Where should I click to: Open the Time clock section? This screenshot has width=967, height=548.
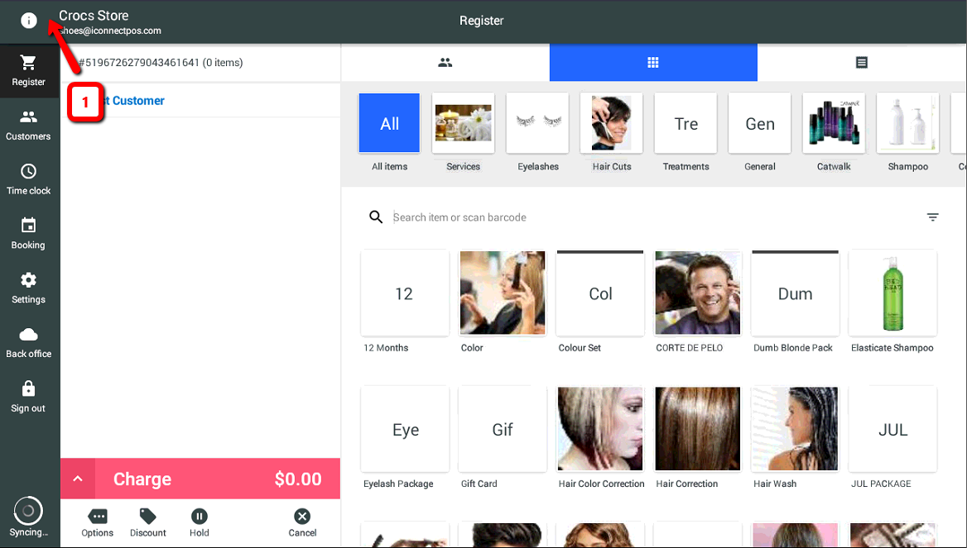[x=28, y=180]
